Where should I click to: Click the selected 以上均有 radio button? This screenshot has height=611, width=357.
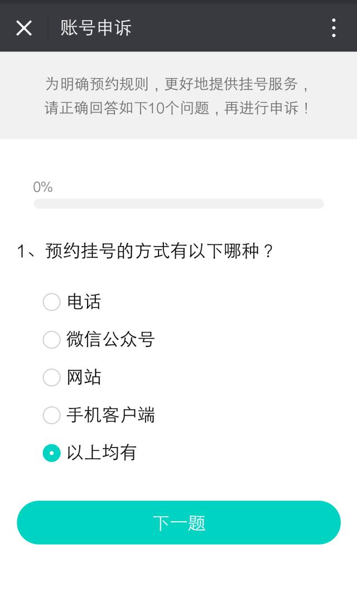pos(51,453)
